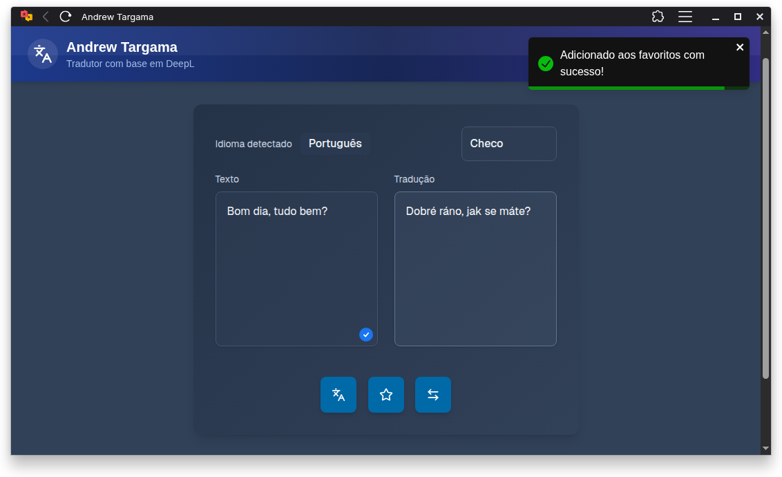Click the scrollbar down arrow

[765, 448]
